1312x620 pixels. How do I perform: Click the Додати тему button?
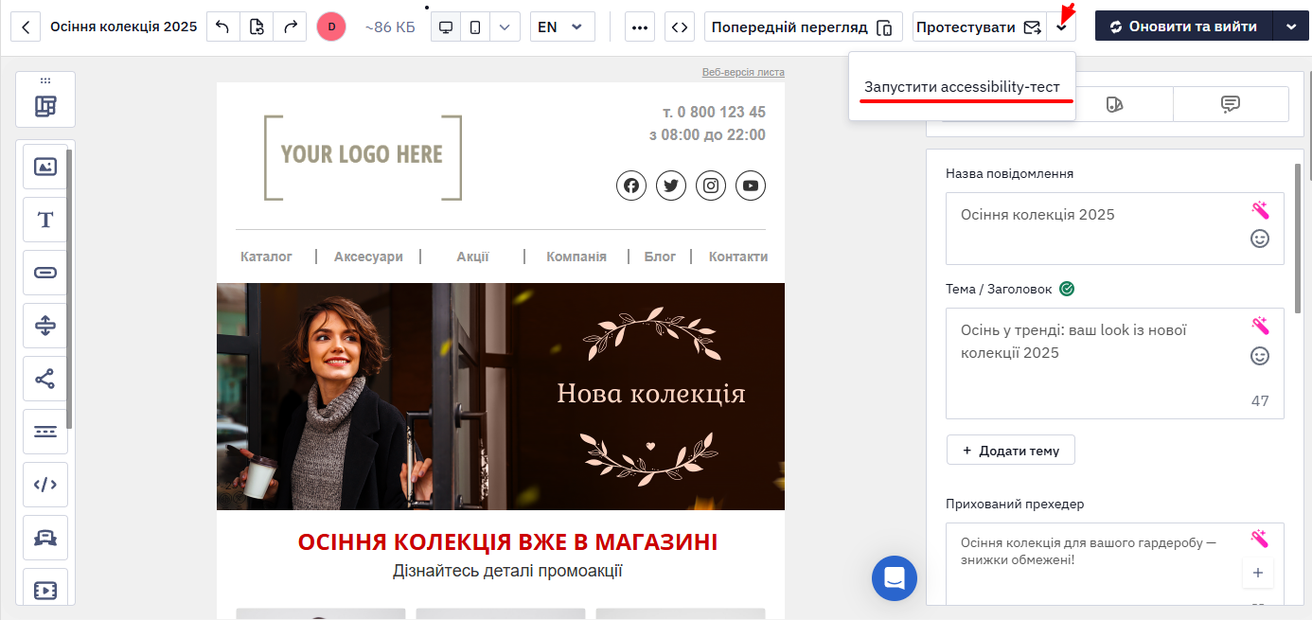pyautogui.click(x=1010, y=451)
